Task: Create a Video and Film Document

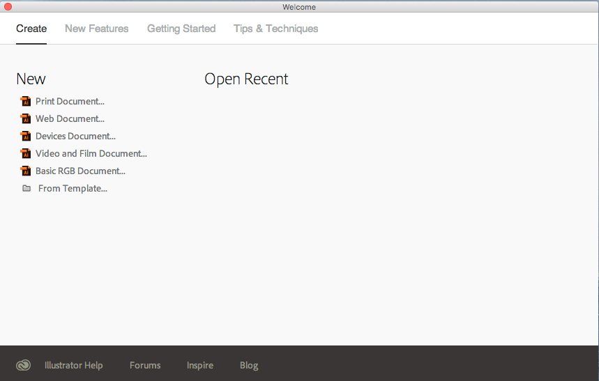Action: click(x=91, y=153)
